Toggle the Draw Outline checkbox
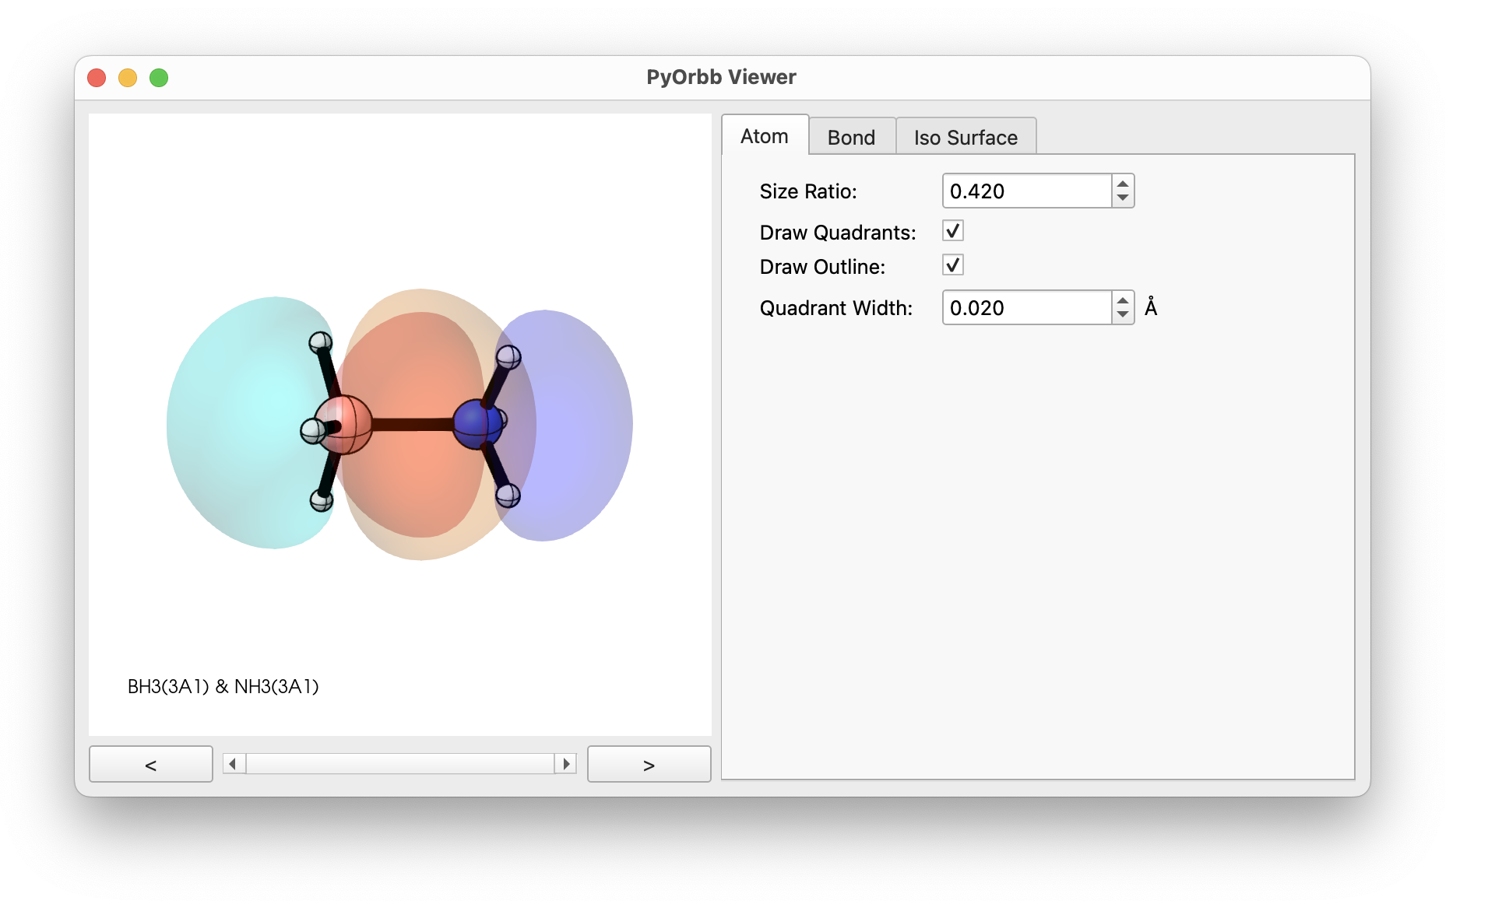This screenshot has height=918, width=1509. [x=953, y=265]
